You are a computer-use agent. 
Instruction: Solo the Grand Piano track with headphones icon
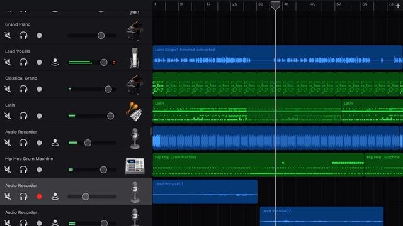click(23, 35)
